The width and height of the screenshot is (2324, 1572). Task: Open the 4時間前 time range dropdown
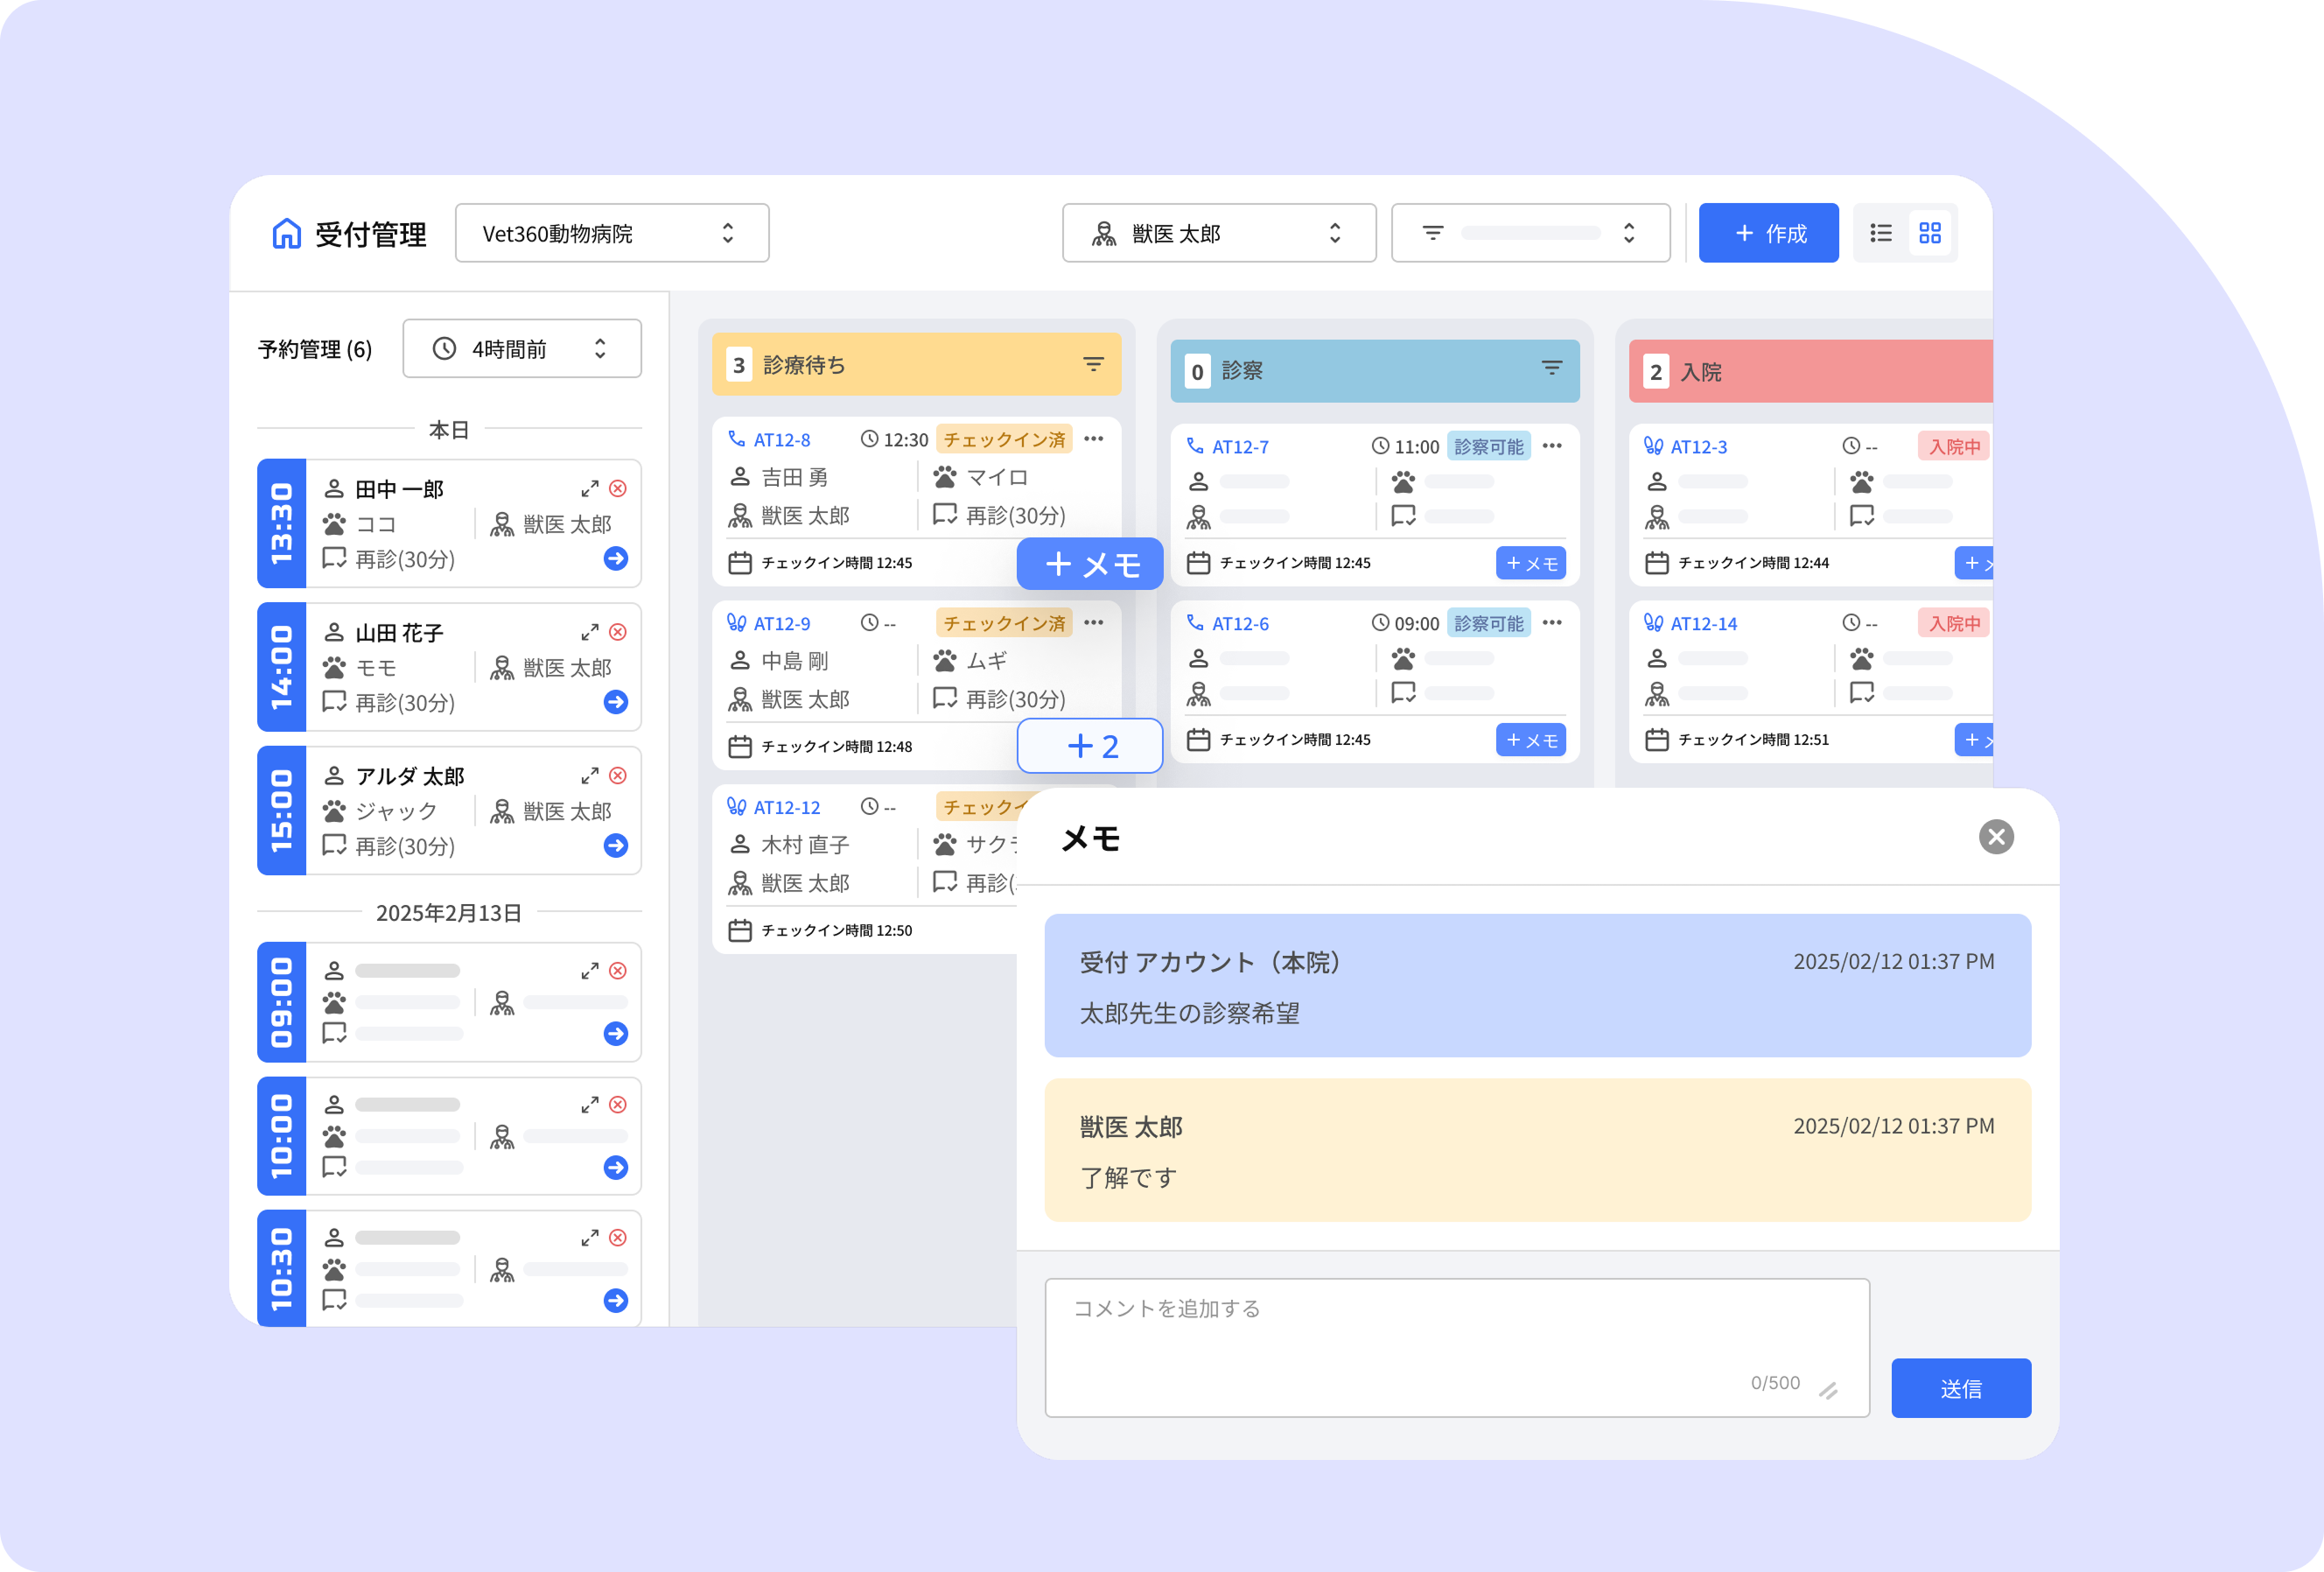522,348
